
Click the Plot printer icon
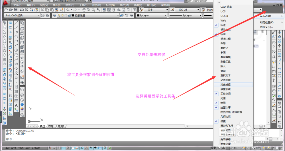[x=22, y=10]
